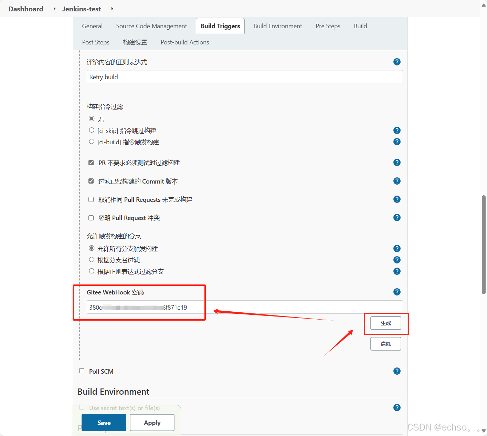
Task: View help for 忽略 Pull Request 冲突
Action: (397, 218)
